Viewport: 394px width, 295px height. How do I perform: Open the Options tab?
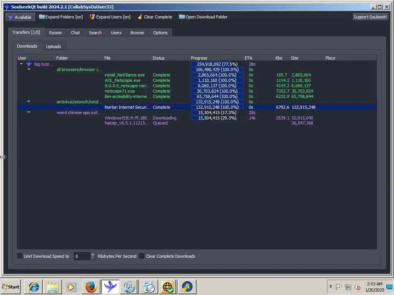[x=160, y=33]
